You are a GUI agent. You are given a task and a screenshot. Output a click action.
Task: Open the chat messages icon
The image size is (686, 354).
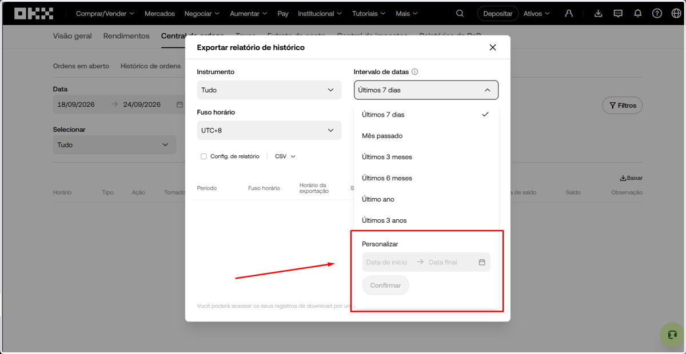point(618,13)
